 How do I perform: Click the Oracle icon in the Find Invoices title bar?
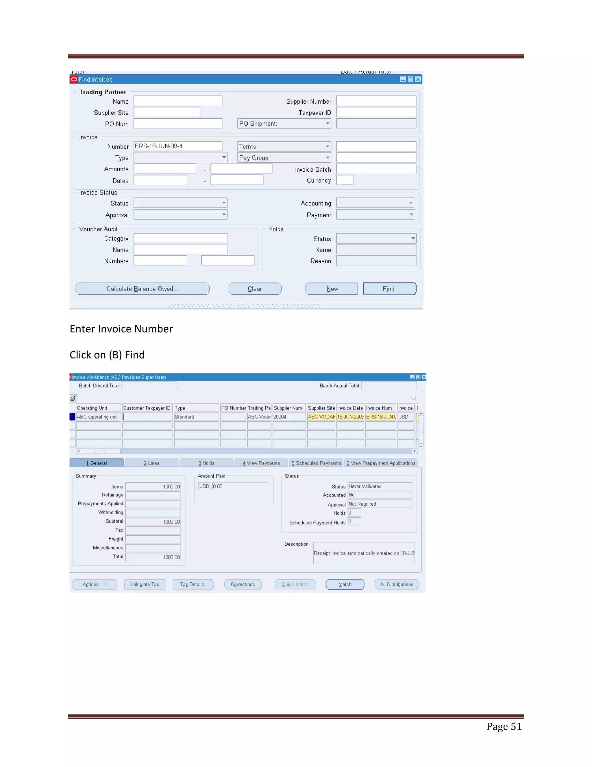(x=74, y=79)
